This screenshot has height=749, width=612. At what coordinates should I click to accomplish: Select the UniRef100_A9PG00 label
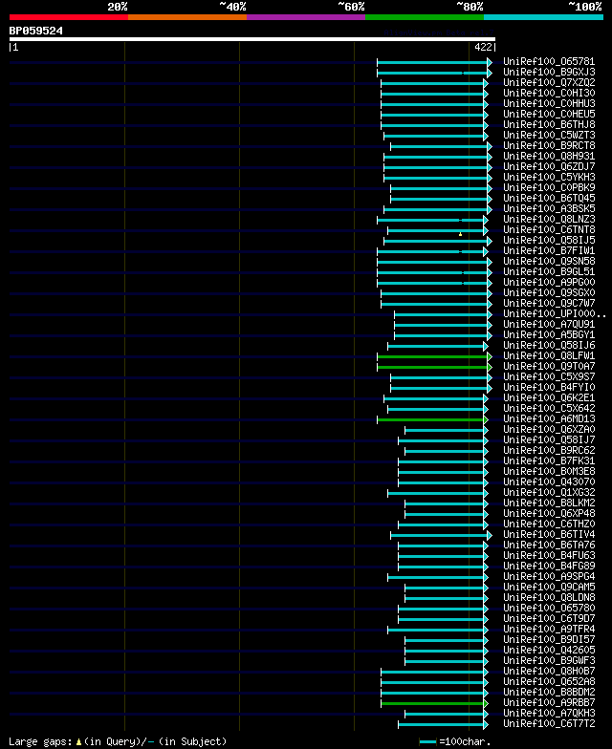[549, 283]
